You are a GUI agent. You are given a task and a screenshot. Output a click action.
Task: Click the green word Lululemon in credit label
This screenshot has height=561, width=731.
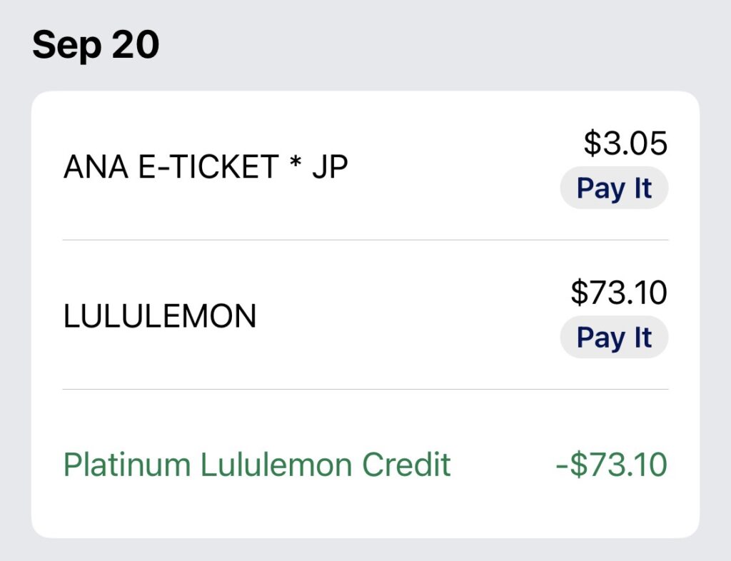click(277, 465)
